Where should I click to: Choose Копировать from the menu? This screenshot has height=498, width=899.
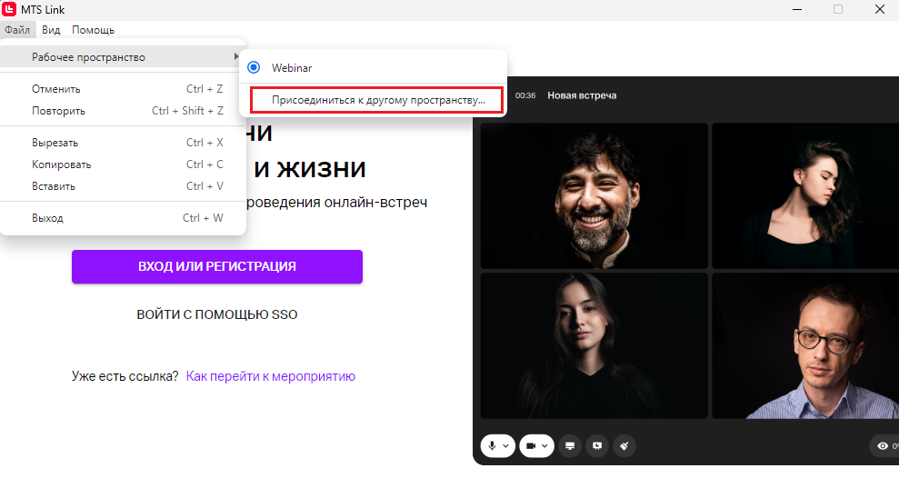coord(123,164)
